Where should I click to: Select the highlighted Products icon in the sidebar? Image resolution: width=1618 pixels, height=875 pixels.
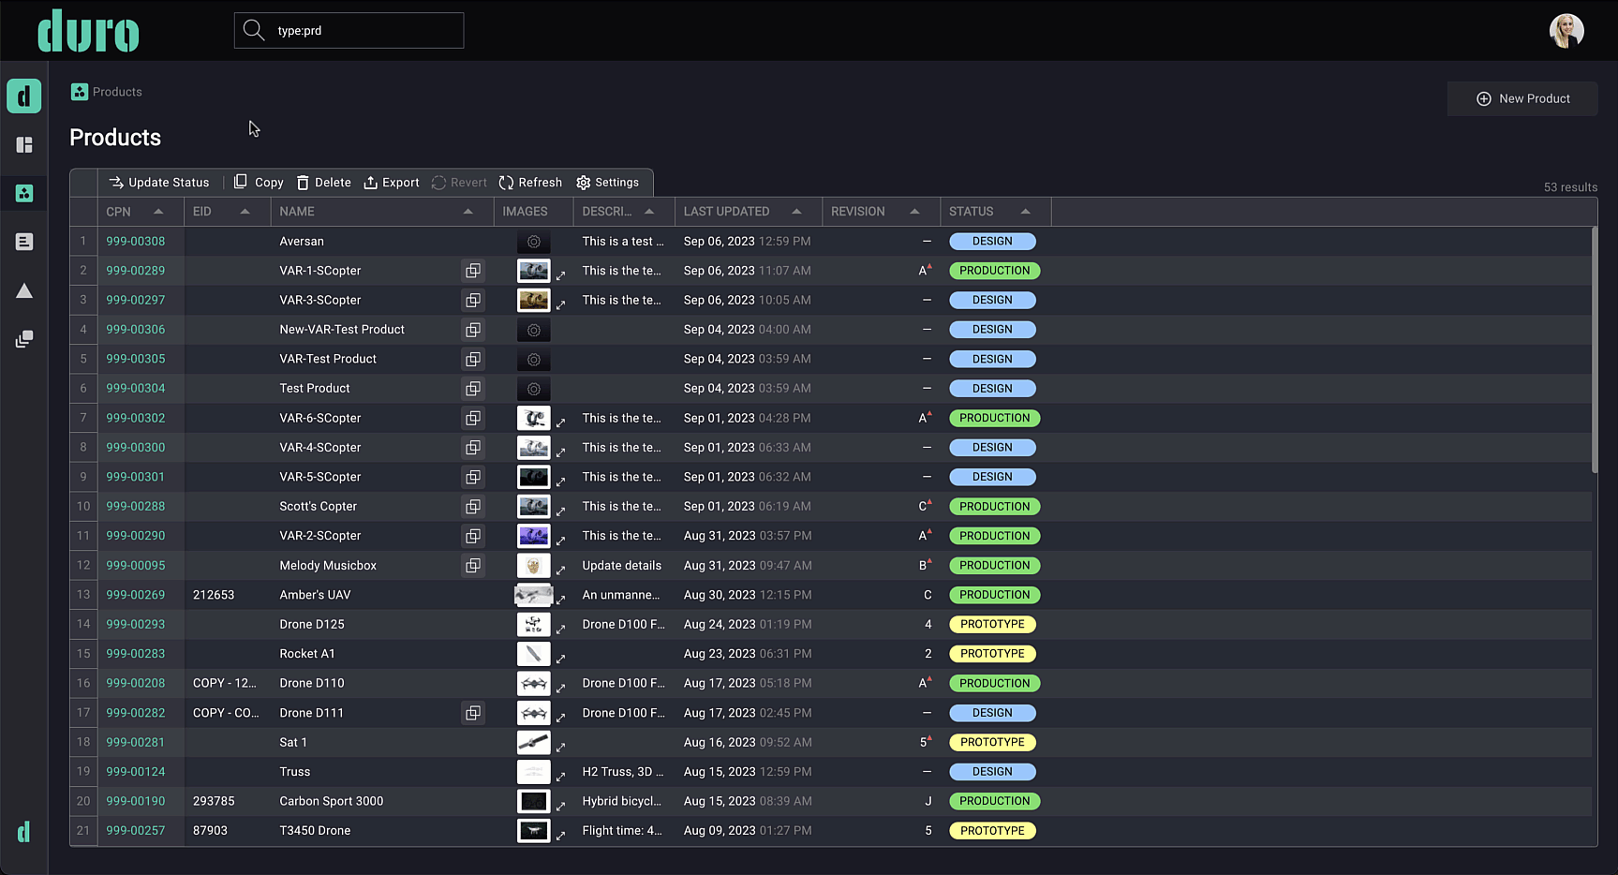[x=23, y=193]
